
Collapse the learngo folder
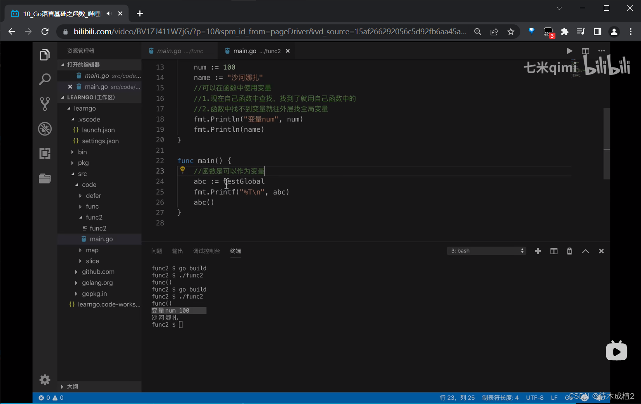pyautogui.click(x=99, y=108)
